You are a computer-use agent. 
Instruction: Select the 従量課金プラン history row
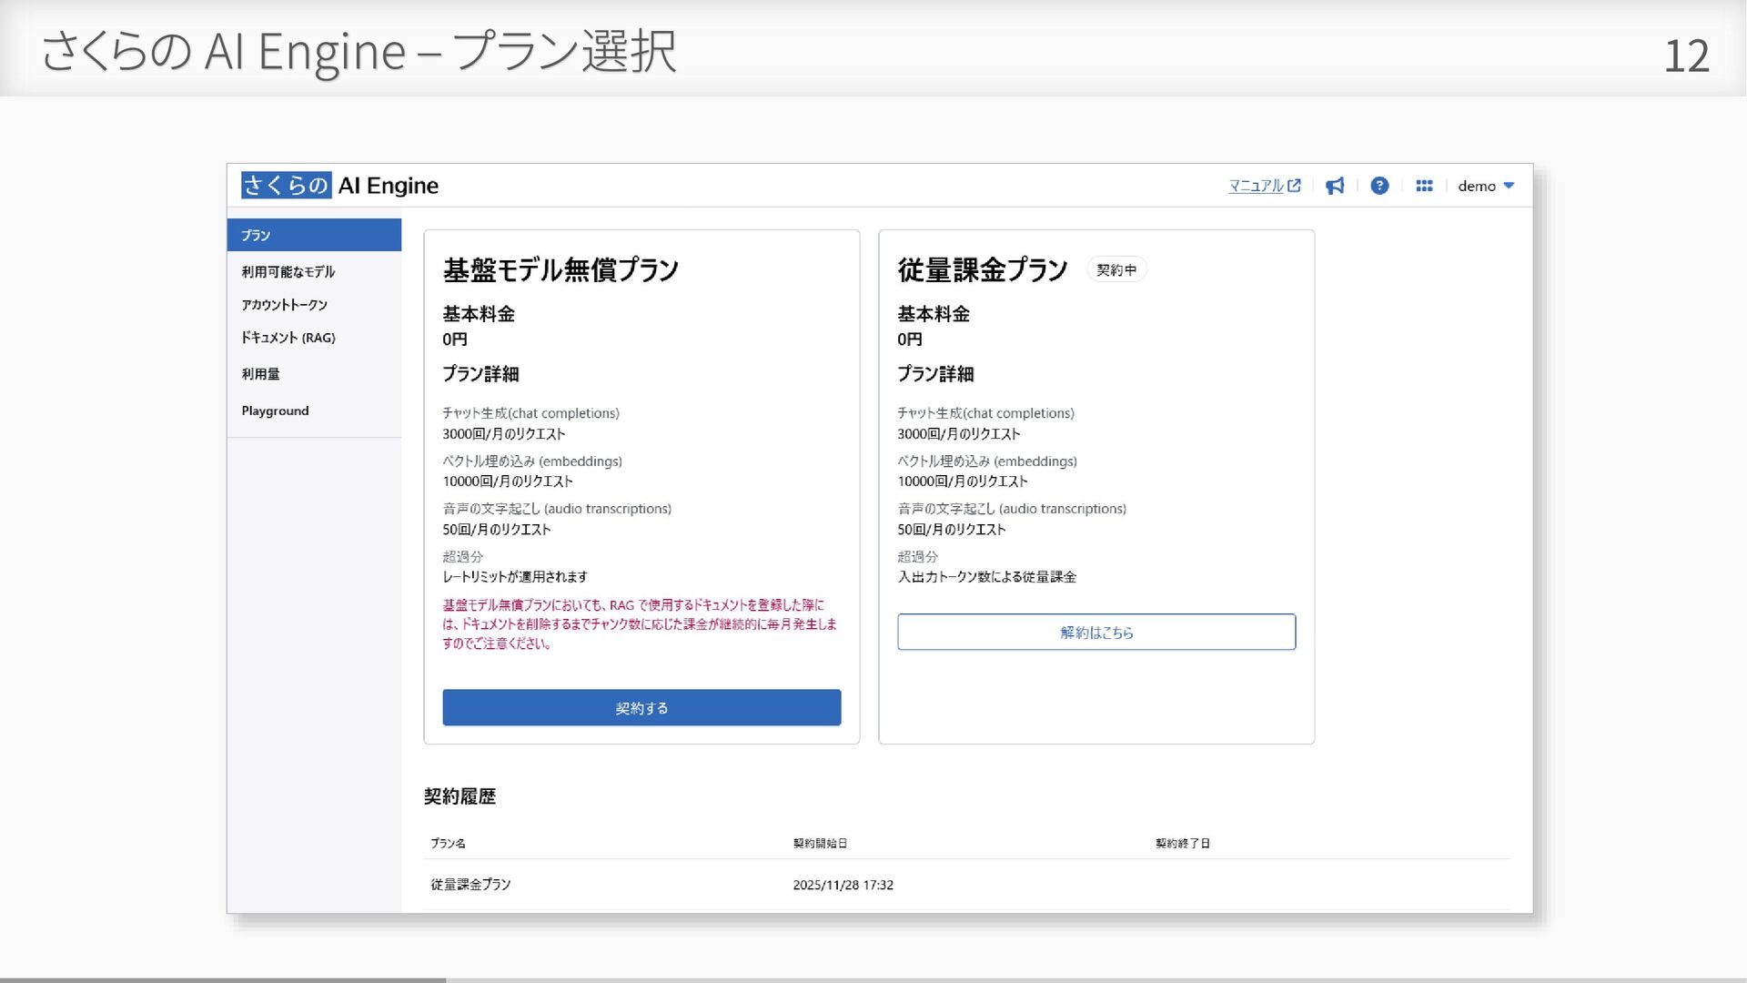(470, 885)
